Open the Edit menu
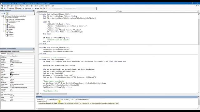The width and height of the screenshot is (200, 112). coord(8,6)
